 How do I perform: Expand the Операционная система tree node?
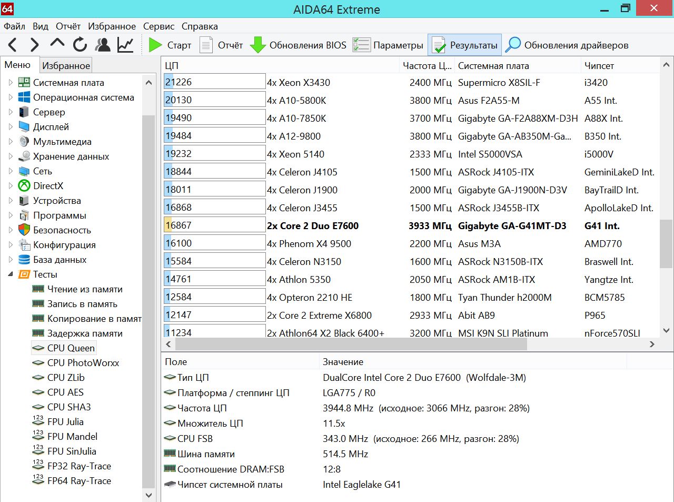[11, 97]
